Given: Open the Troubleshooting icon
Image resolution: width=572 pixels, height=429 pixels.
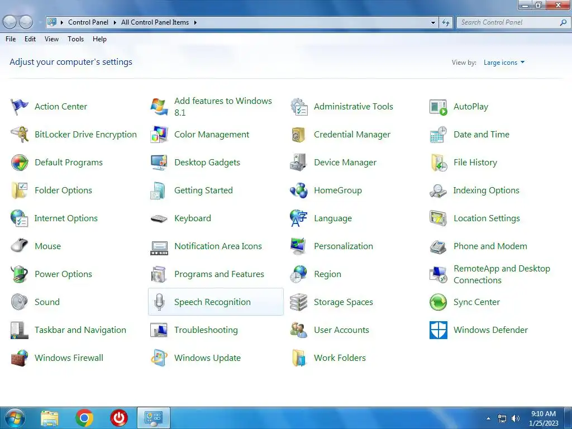Looking at the screenshot, I should [159, 330].
